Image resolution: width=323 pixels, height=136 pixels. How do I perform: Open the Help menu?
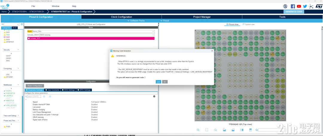[x=74, y=6]
